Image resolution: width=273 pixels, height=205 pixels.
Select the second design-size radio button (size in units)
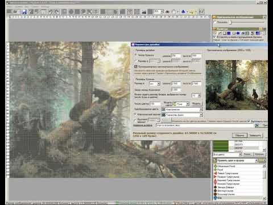coord(136,61)
